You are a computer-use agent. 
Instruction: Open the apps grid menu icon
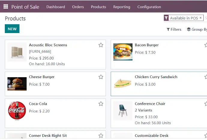[x=6, y=7]
